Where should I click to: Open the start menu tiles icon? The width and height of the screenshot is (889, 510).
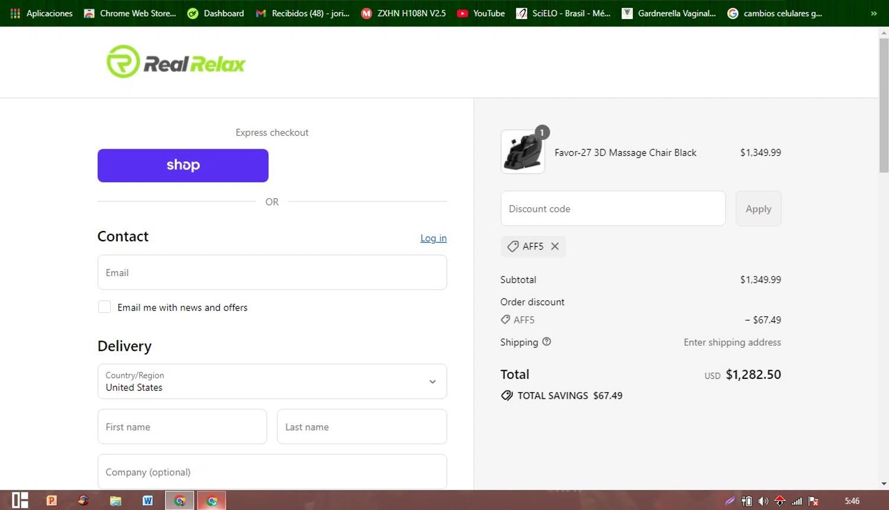tap(20, 501)
